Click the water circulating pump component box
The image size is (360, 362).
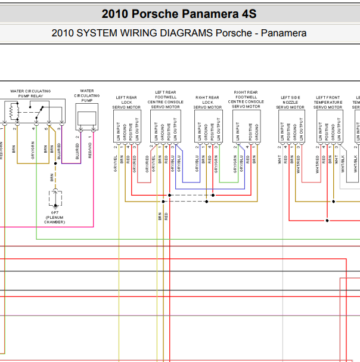[x=87, y=117]
